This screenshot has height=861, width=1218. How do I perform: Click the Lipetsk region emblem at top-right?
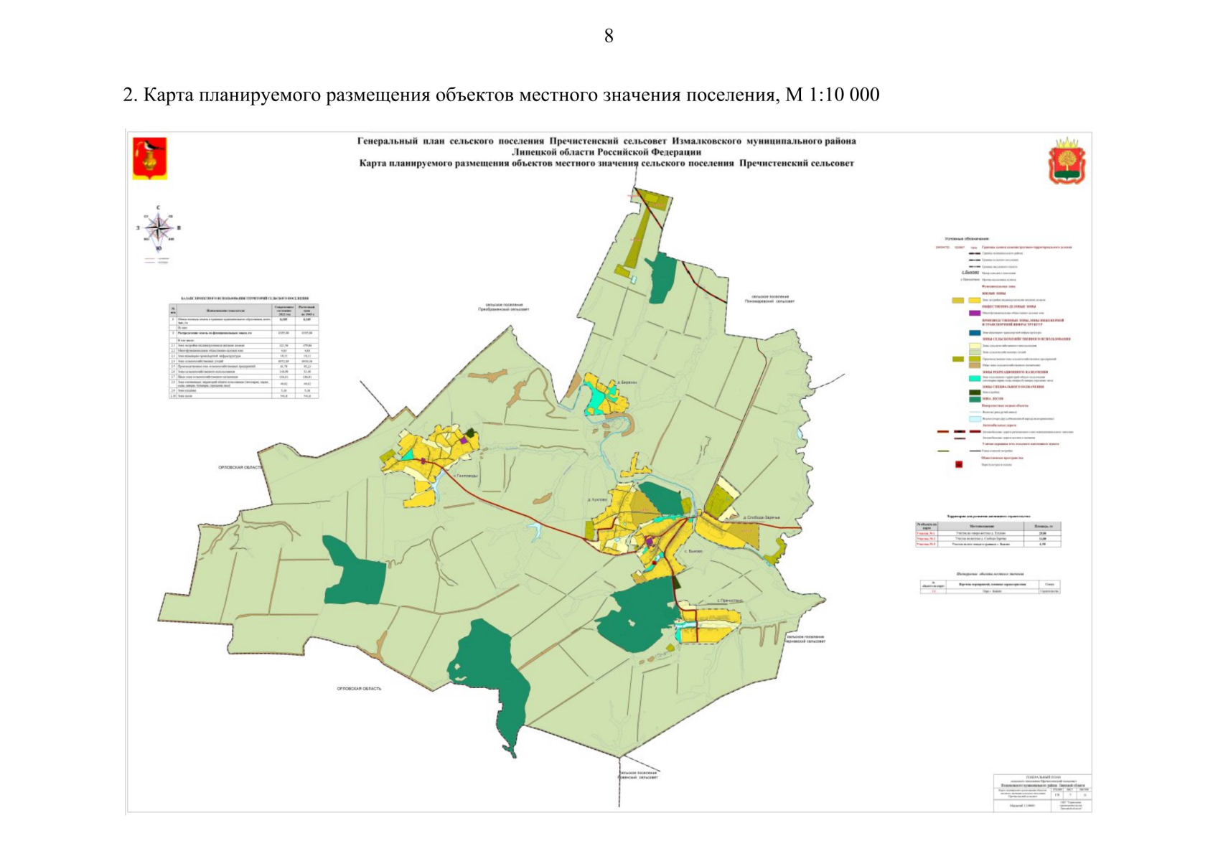pyautogui.click(x=1067, y=162)
